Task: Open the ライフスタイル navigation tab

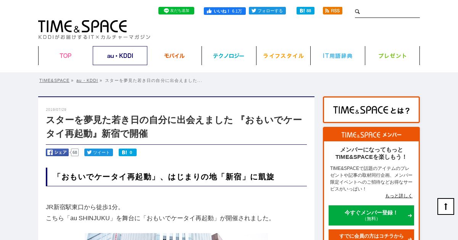Action: coord(283,56)
